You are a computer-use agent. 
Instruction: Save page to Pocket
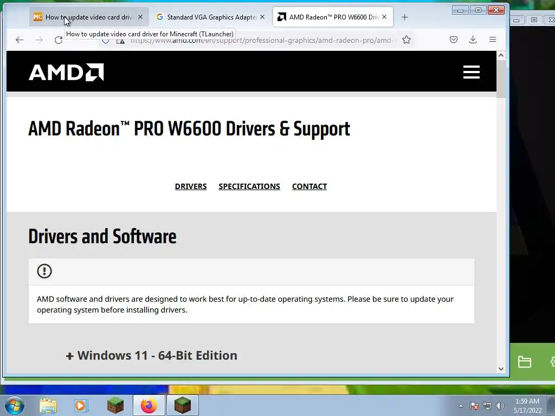454,40
